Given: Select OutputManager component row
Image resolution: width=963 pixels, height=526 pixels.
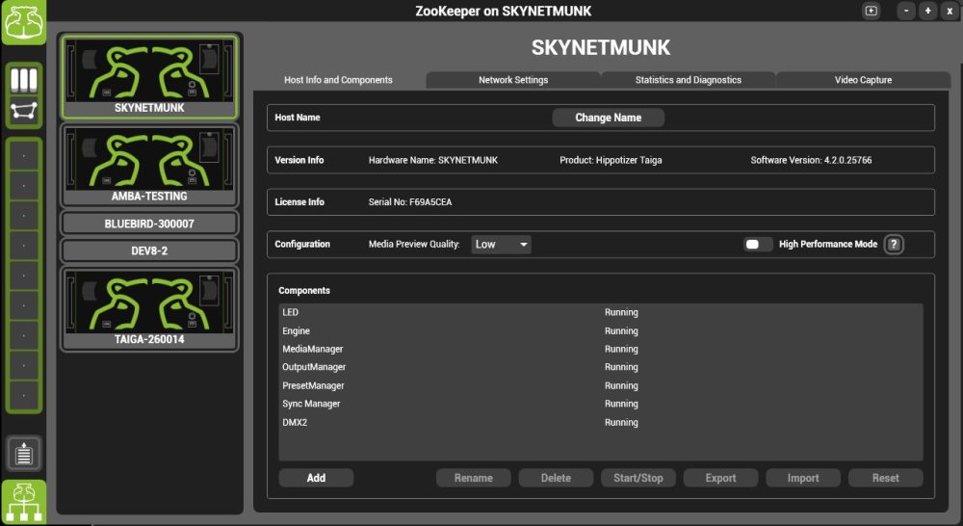Looking at the screenshot, I should click(601, 367).
